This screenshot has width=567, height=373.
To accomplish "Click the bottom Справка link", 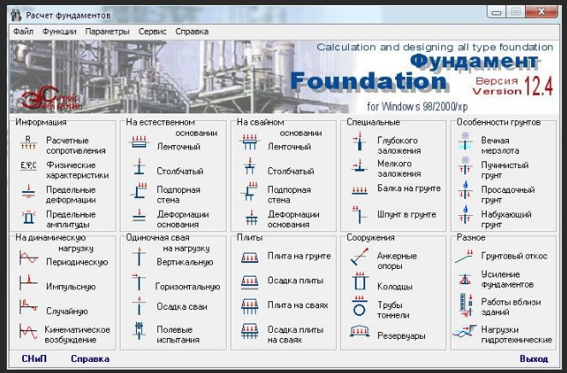I will pyautogui.click(x=90, y=358).
